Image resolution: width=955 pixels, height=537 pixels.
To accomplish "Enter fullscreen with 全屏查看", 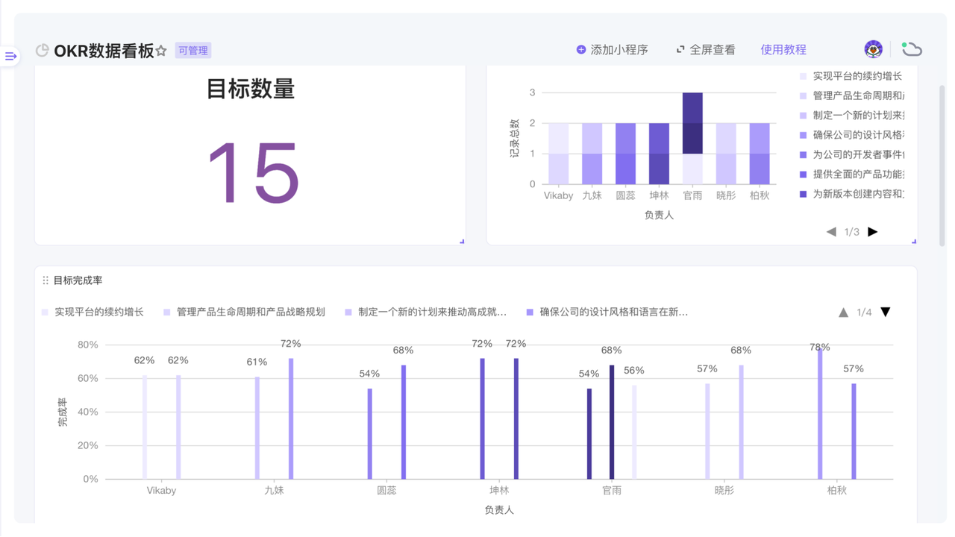I will point(705,50).
